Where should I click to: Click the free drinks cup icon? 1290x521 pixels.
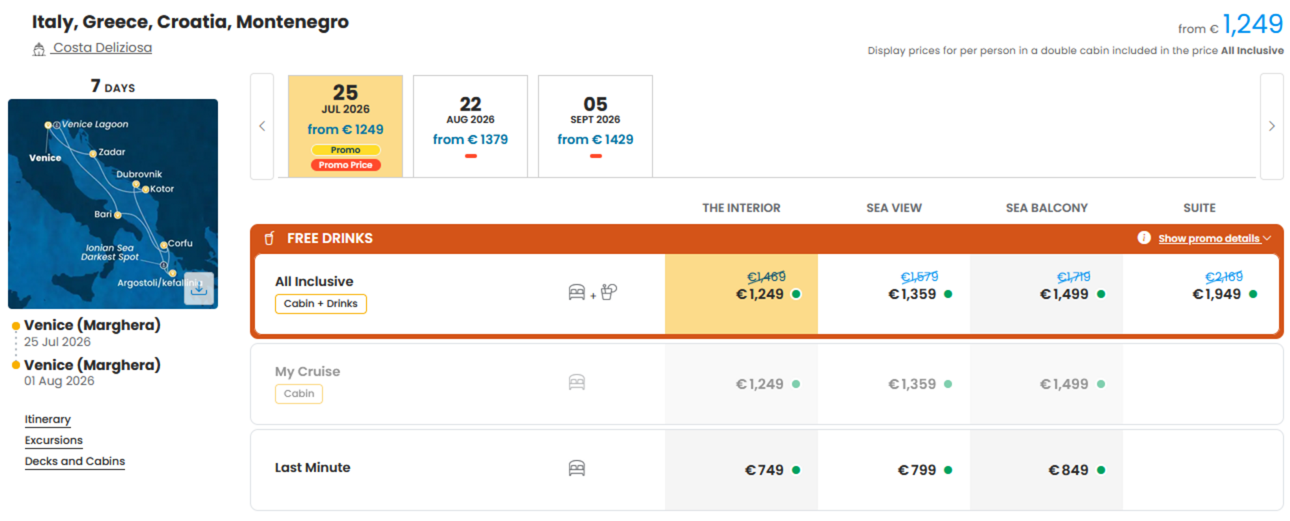point(269,238)
